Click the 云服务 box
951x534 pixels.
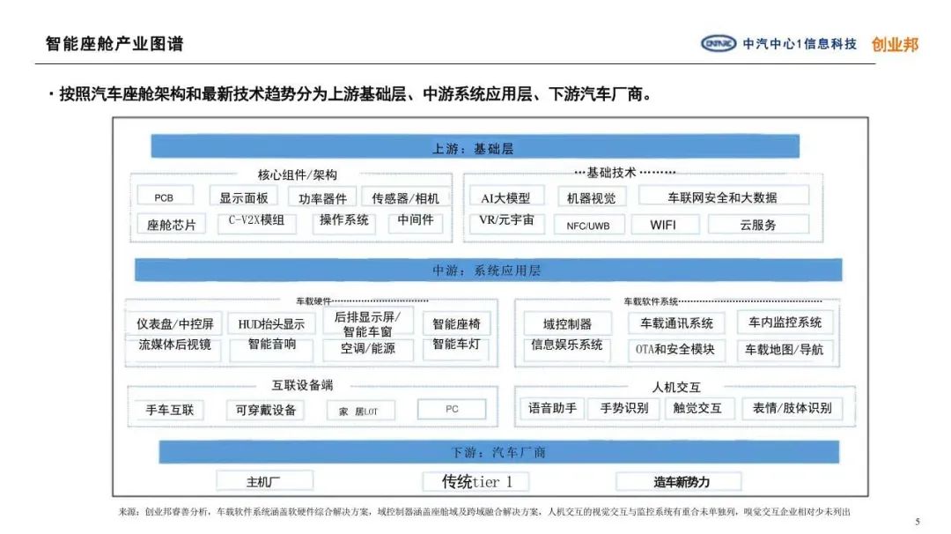click(758, 224)
